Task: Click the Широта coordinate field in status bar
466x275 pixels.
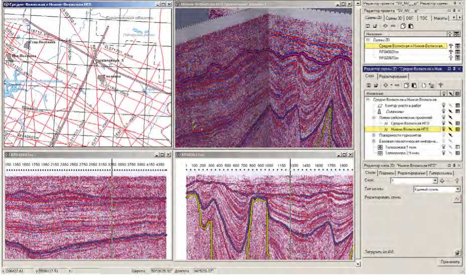Action: (x=163, y=271)
